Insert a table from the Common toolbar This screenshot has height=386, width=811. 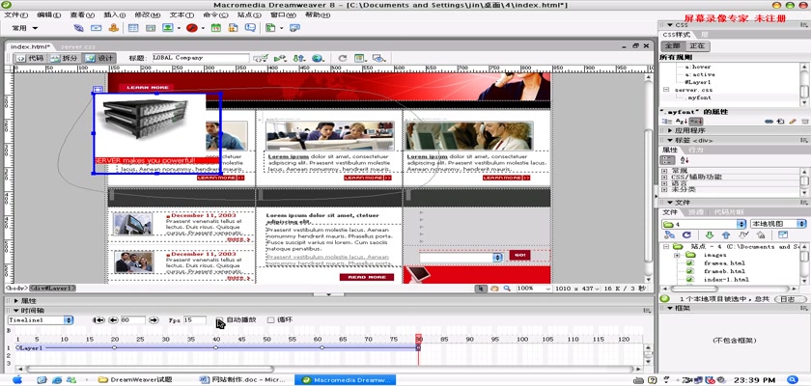click(x=133, y=28)
